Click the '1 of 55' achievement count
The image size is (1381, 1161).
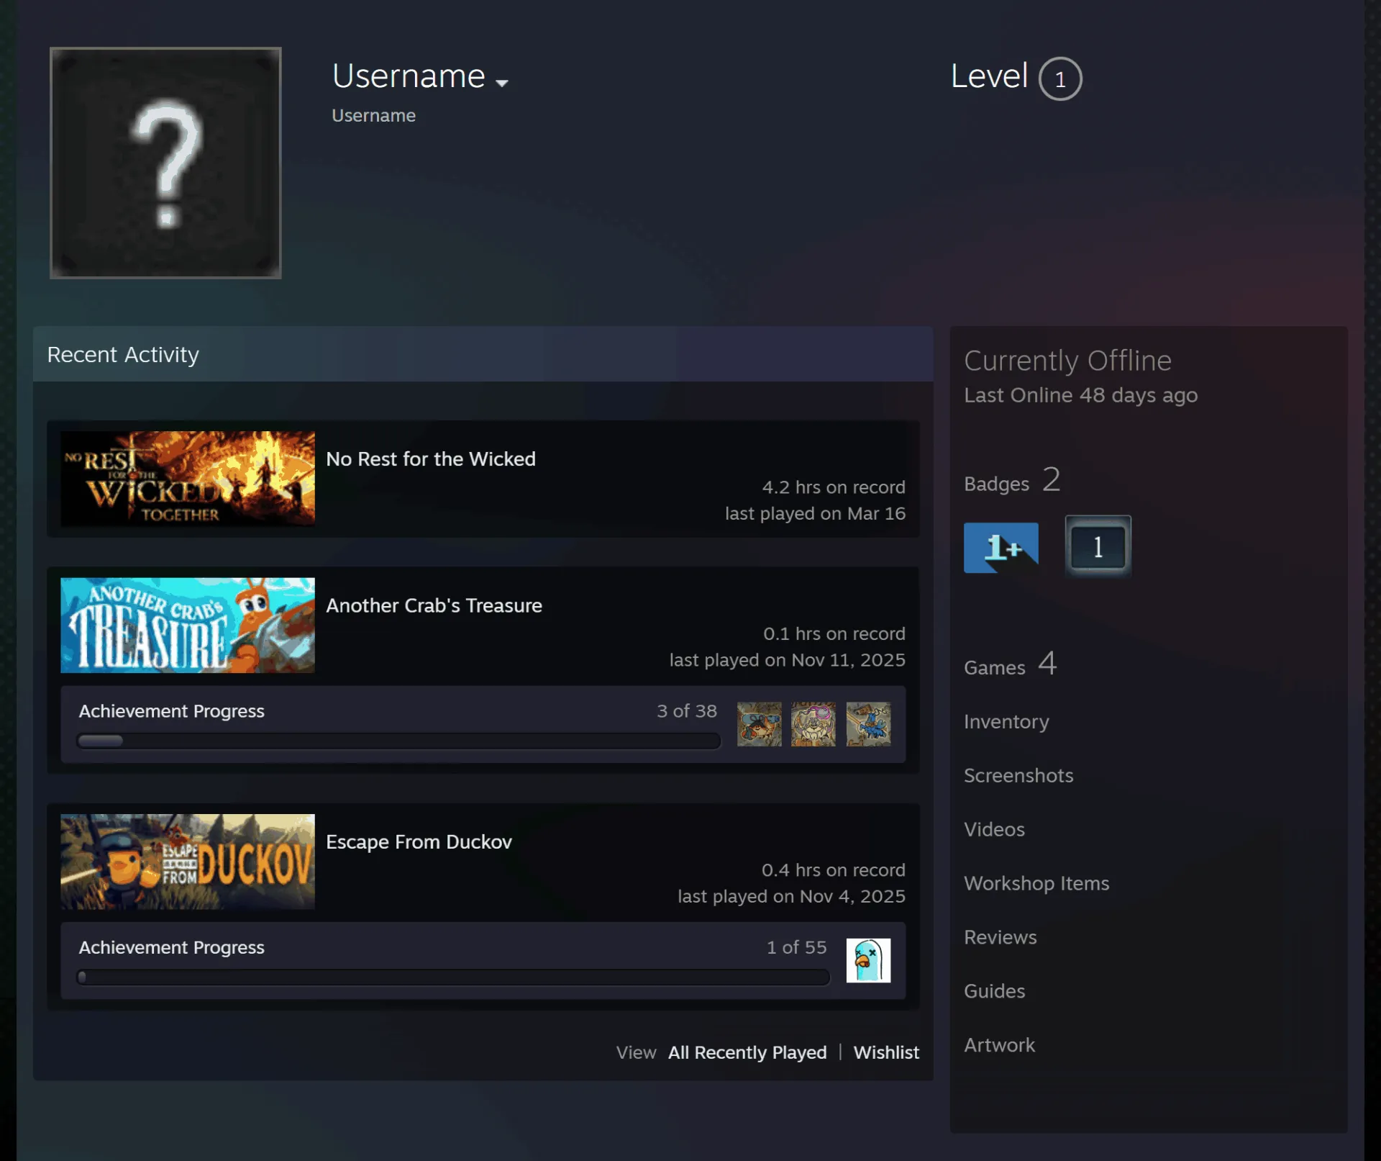(796, 947)
